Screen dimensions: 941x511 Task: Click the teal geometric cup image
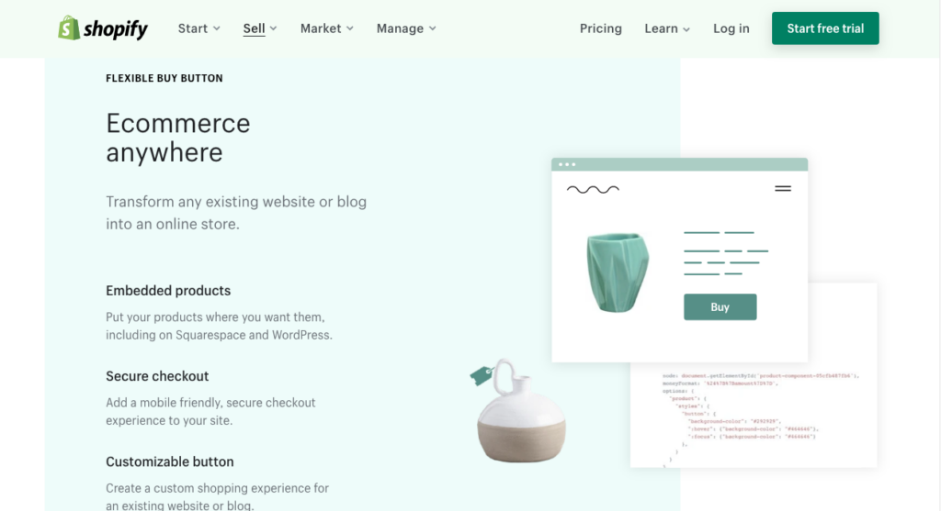tap(618, 272)
